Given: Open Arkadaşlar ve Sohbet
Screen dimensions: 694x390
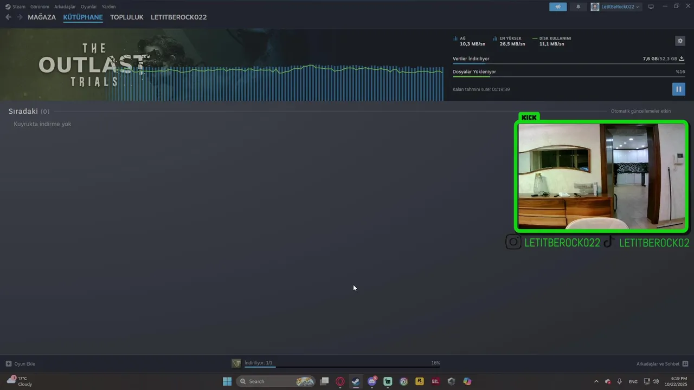Looking at the screenshot, I should 663,364.
